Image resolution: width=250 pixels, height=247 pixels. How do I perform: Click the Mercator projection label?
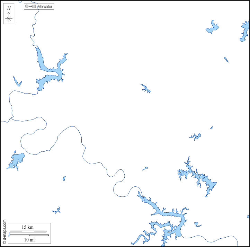[x=45, y=7]
